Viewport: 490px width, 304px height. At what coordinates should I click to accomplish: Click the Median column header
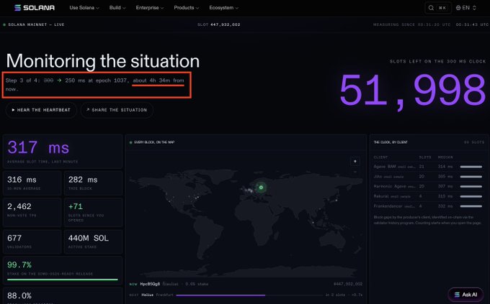click(445, 157)
